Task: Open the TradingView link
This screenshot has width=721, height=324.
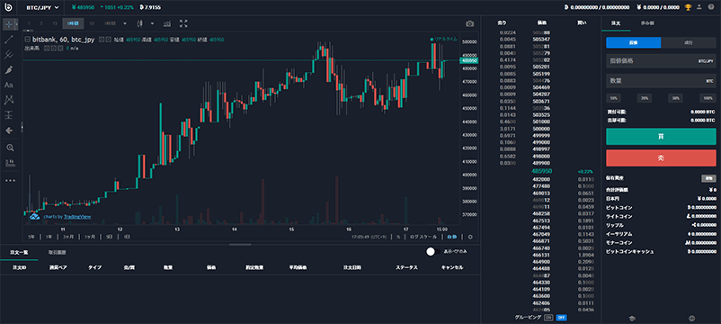Action: 76,216
